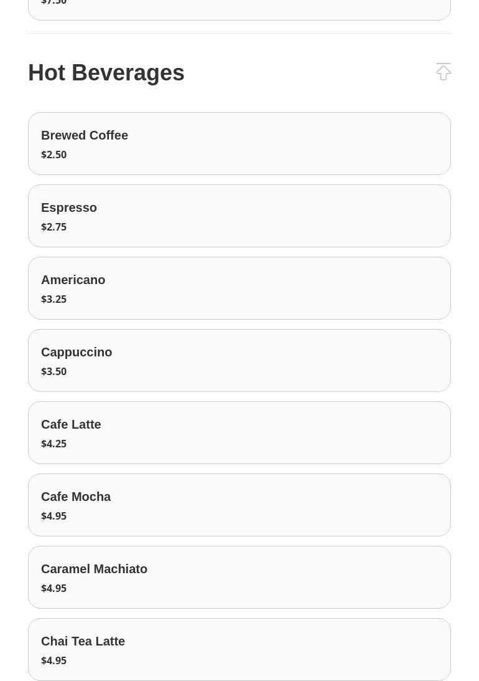This screenshot has width=479, height=681.
Task: Click the $2.75 Espresso price
Action: tap(54, 227)
